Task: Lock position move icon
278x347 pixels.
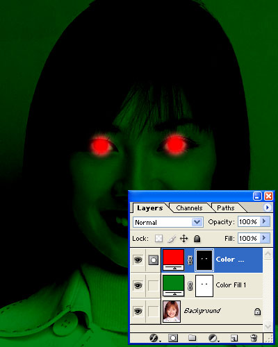Action: pos(184,239)
